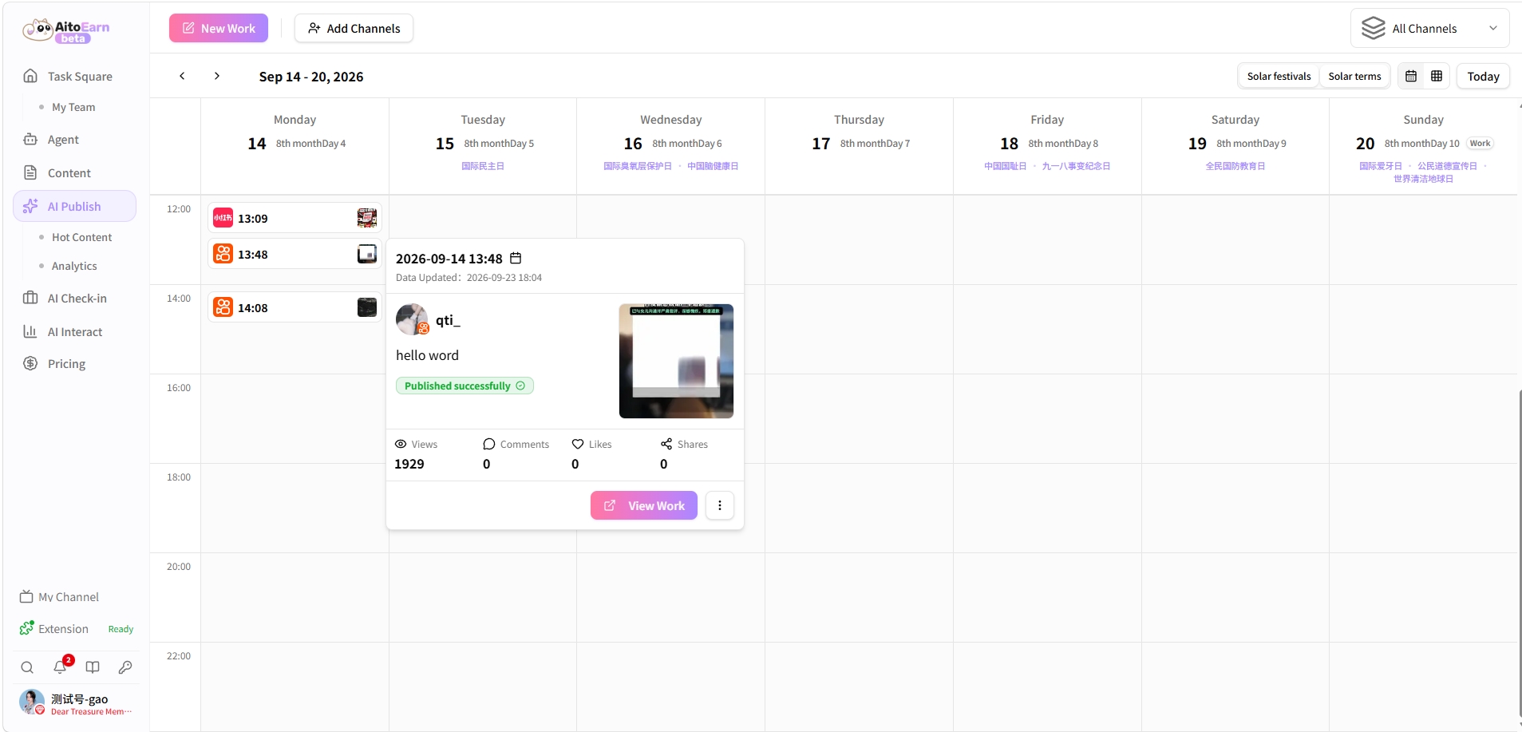The width and height of the screenshot is (1522, 732).
Task: Go to next week arrow
Action: tap(217, 76)
